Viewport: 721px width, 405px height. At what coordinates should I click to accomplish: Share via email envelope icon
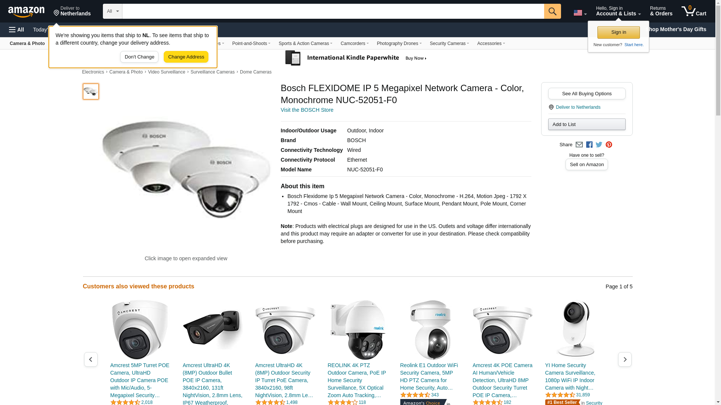click(579, 145)
